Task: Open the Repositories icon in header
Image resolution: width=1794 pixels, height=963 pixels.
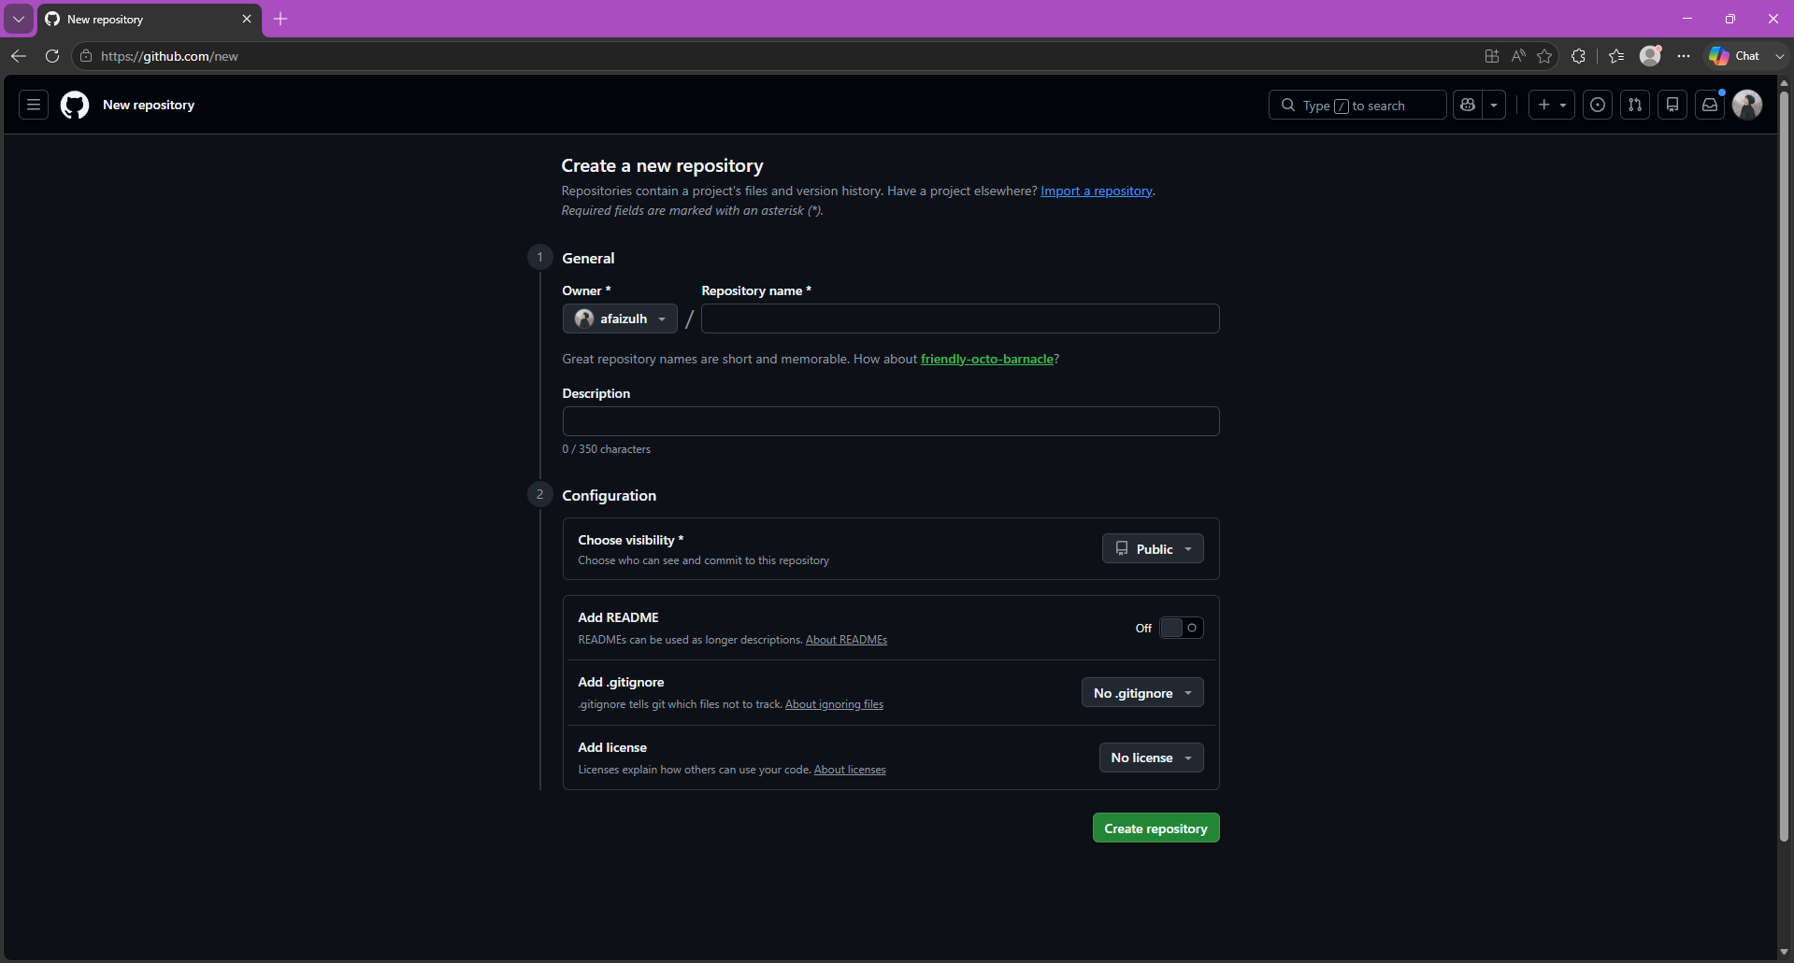Action: [1672, 105]
